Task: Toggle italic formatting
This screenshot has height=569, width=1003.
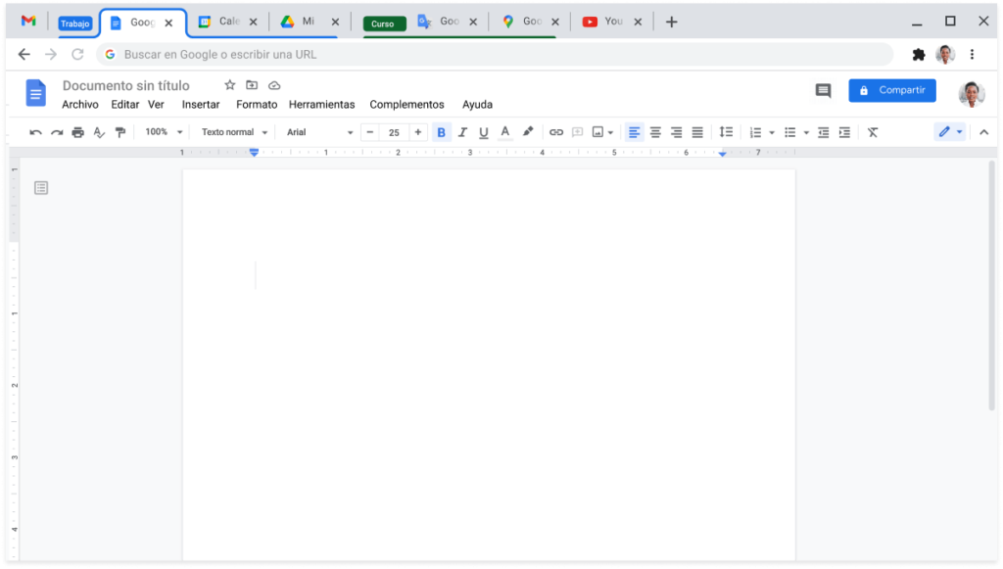Action: pos(462,131)
